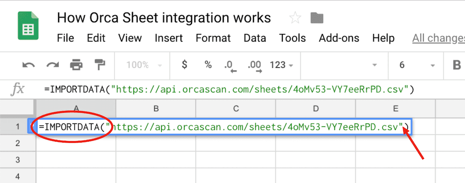Print the spreadsheet
The image size is (465, 183).
tap(76, 65)
